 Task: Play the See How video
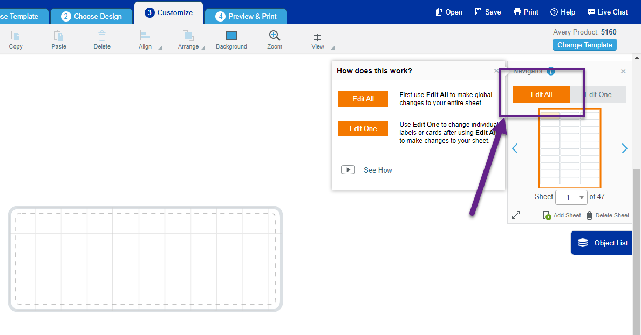[348, 169]
